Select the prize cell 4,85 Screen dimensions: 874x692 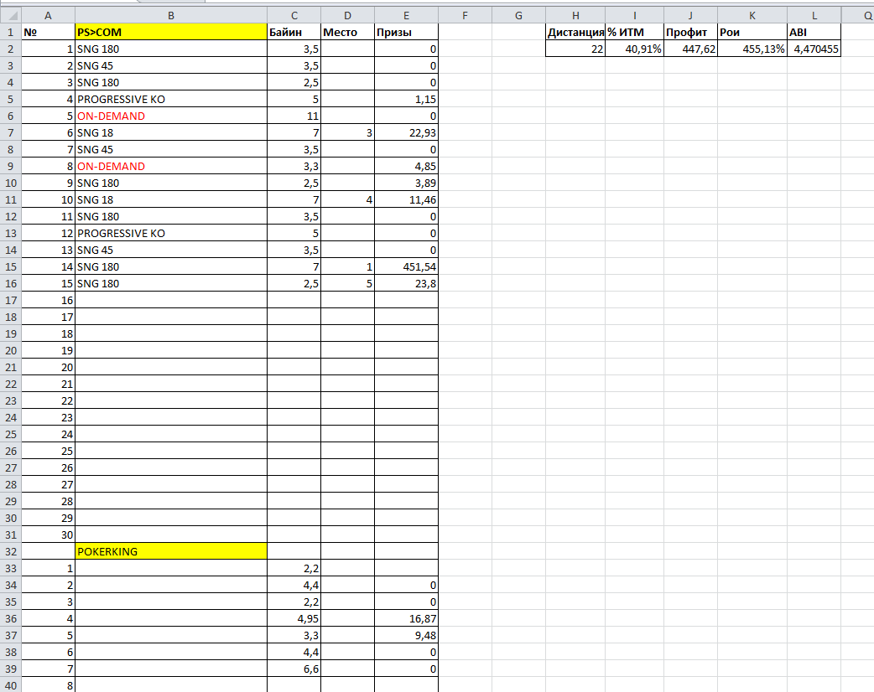[x=406, y=166]
